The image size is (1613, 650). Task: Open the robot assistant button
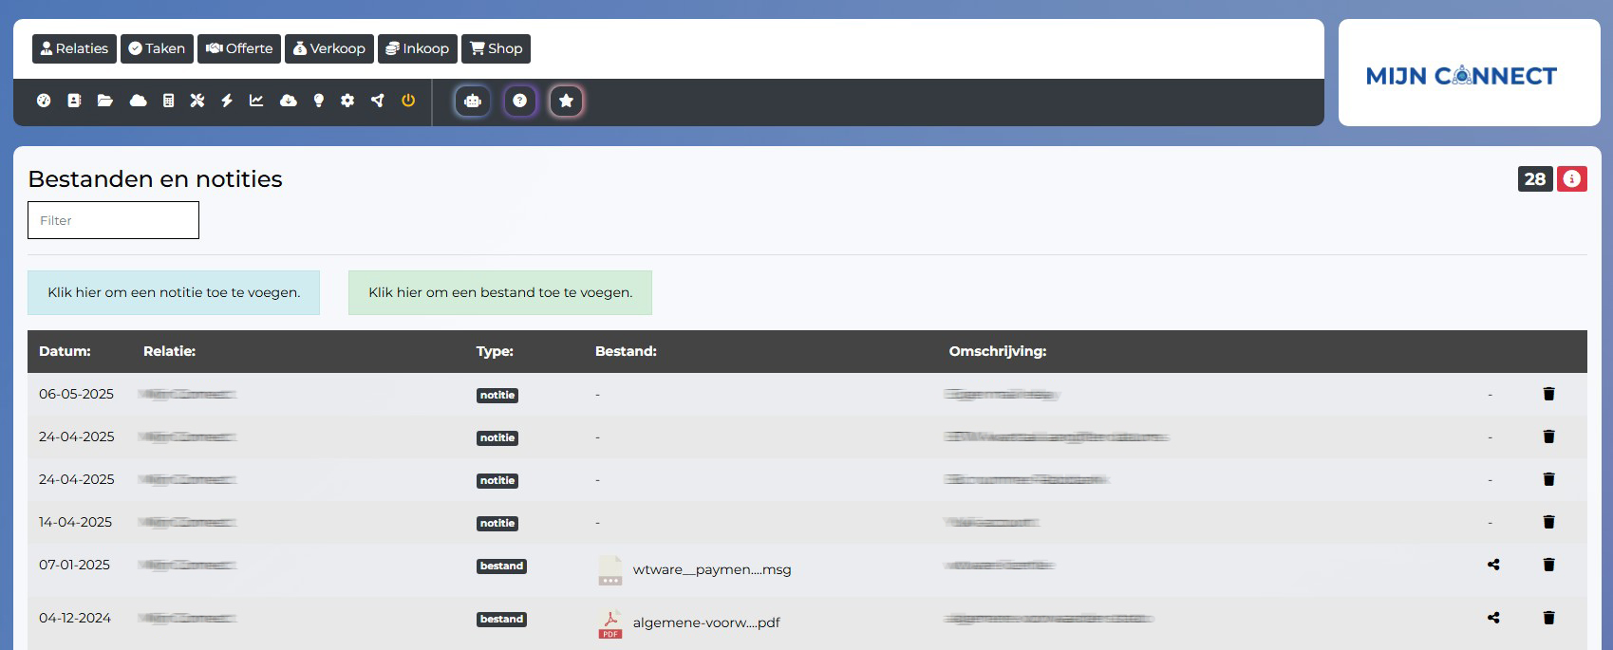click(473, 102)
